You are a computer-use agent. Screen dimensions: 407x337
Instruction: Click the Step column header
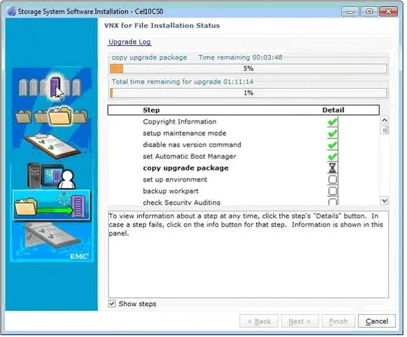(x=151, y=110)
